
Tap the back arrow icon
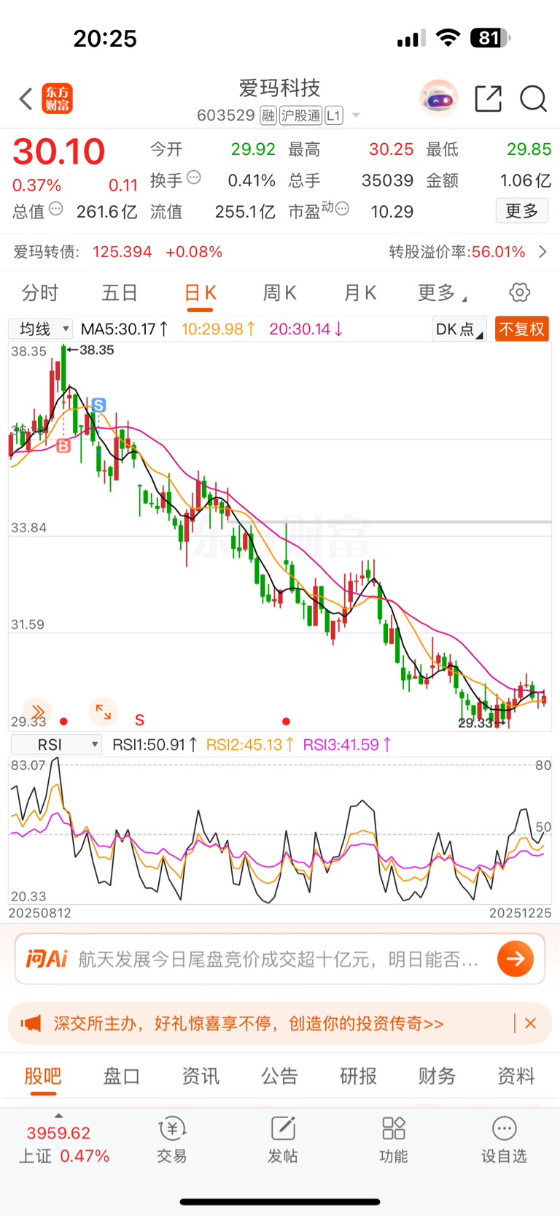26,99
